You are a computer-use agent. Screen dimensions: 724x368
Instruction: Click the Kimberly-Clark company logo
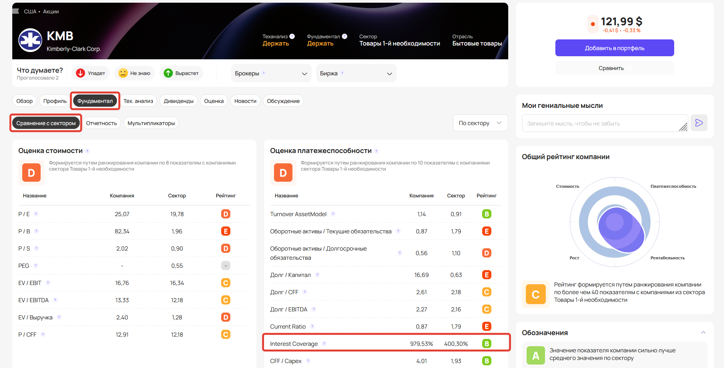click(x=30, y=40)
